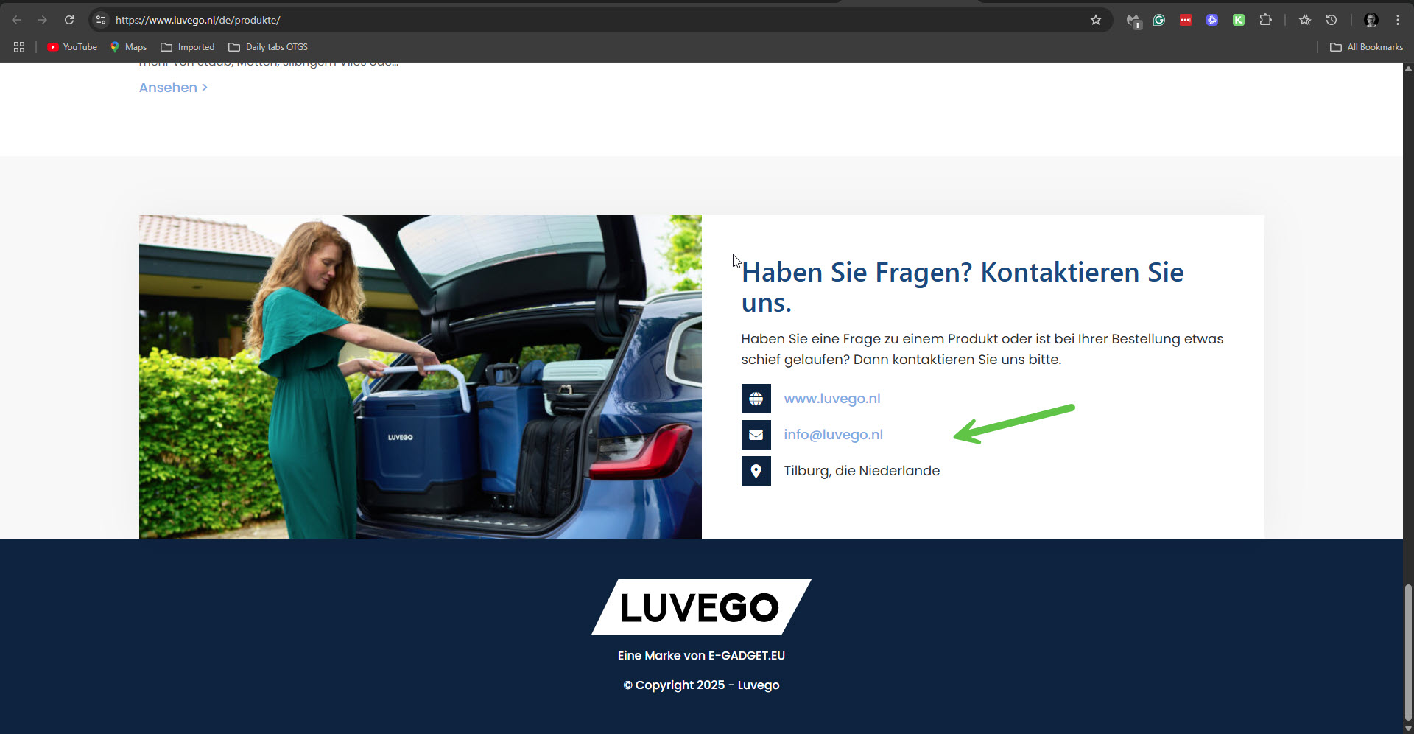The image size is (1414, 734).
Task: Email info@luvego.nl via the link
Action: (x=833, y=435)
